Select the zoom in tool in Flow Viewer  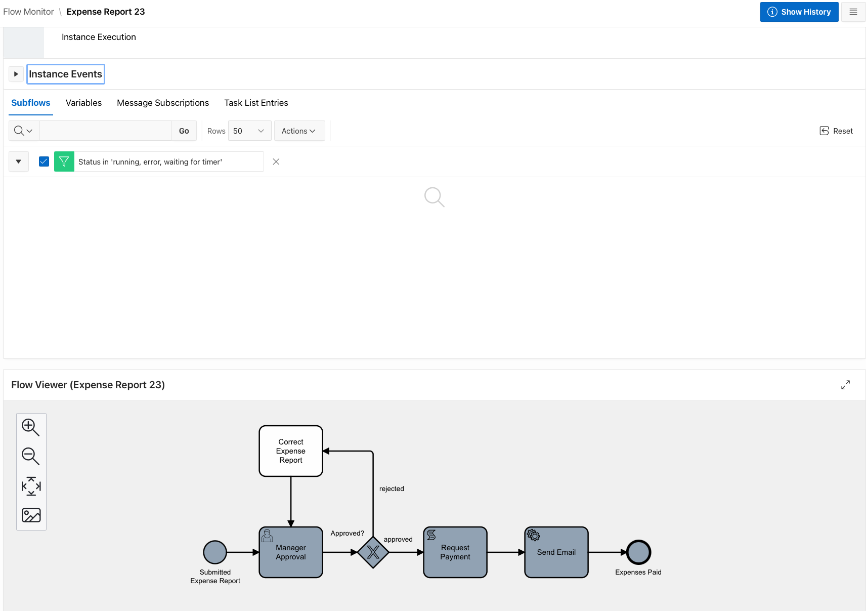(31, 427)
